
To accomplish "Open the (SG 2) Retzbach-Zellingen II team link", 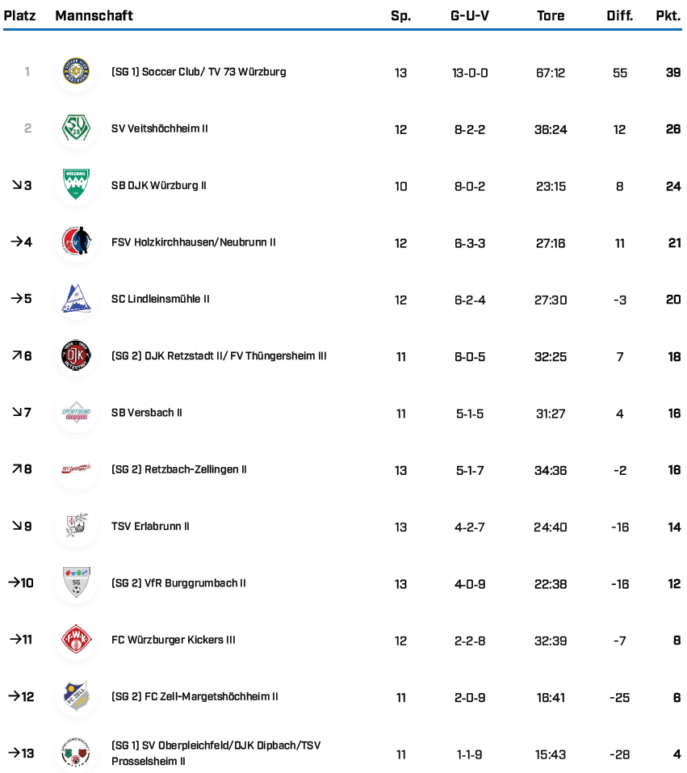I will pos(178,469).
